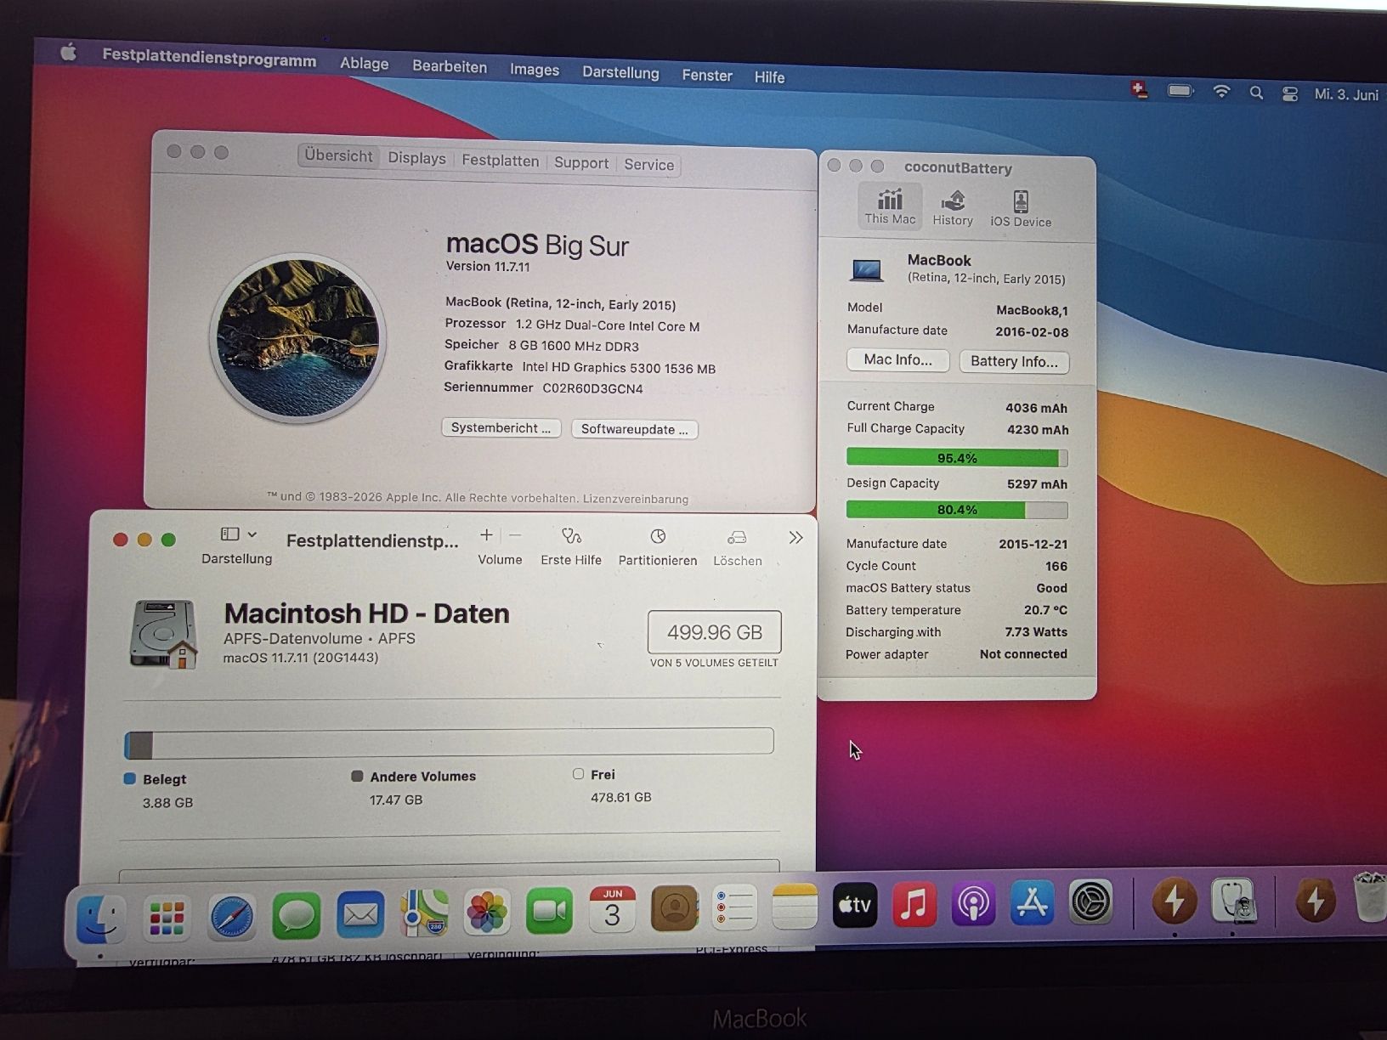Click the Löschen toolbar icon
The image size is (1387, 1040).
tap(737, 538)
